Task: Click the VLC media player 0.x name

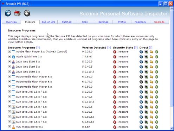Action: [30, 127]
